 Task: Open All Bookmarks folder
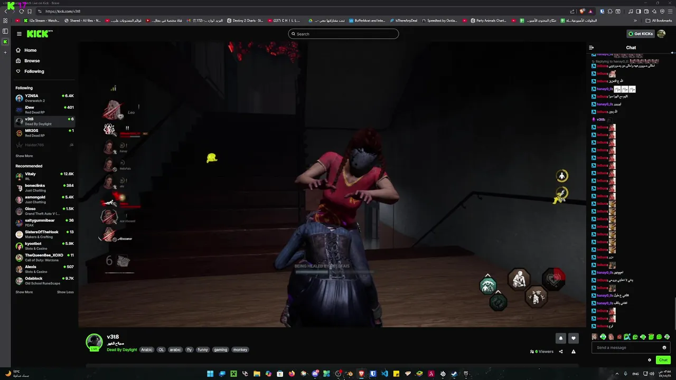click(x=659, y=21)
